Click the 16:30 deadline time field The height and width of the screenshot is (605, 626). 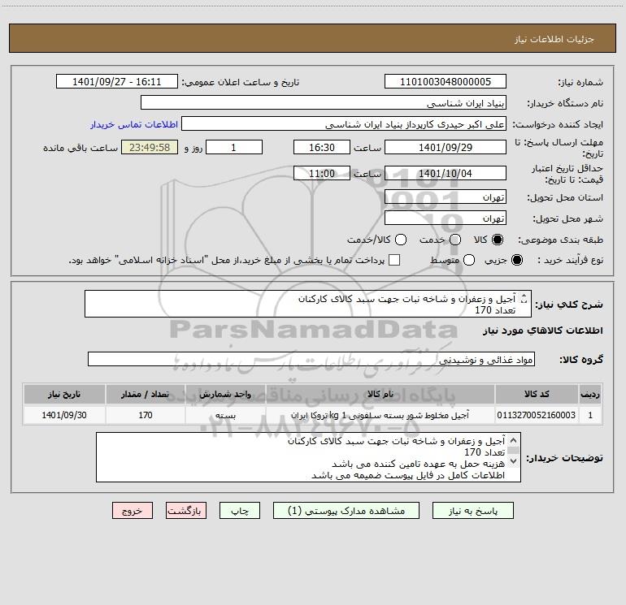[x=322, y=147]
